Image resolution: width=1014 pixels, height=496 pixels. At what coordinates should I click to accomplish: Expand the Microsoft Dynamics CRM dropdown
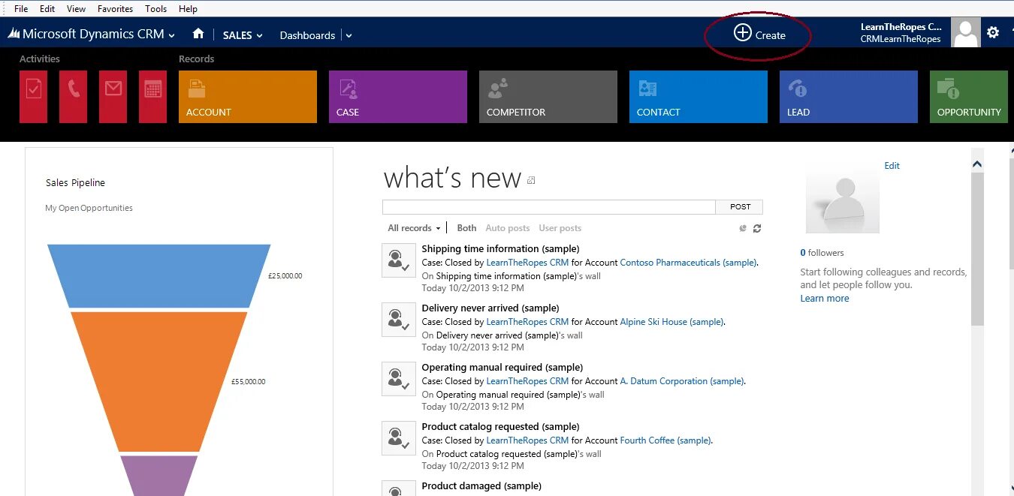172,35
